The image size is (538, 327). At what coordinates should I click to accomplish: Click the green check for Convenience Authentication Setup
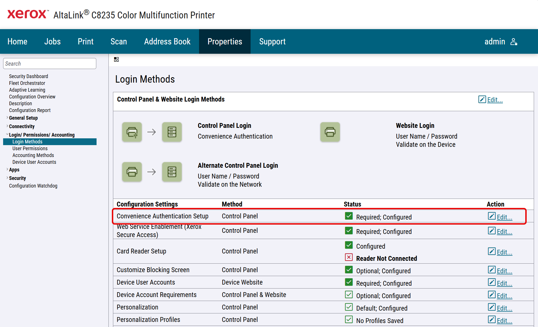click(x=349, y=216)
